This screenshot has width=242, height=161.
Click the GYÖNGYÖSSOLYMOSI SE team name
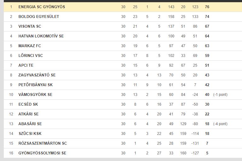42,153
